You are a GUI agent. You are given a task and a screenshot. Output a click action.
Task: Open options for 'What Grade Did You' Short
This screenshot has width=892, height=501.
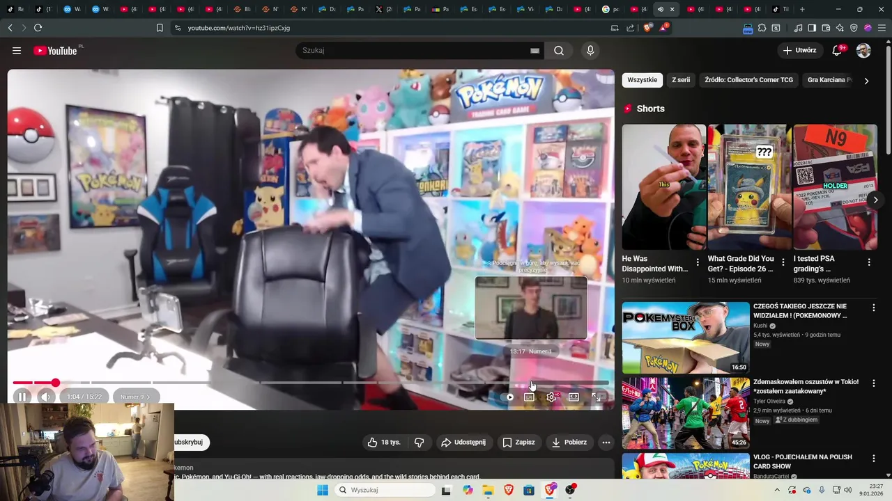pos(783,262)
